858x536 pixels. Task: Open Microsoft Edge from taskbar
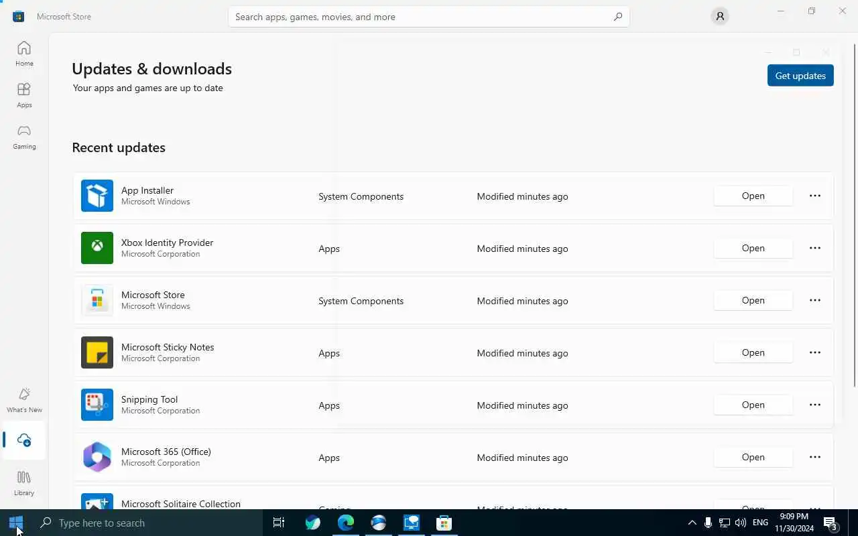pos(346,523)
